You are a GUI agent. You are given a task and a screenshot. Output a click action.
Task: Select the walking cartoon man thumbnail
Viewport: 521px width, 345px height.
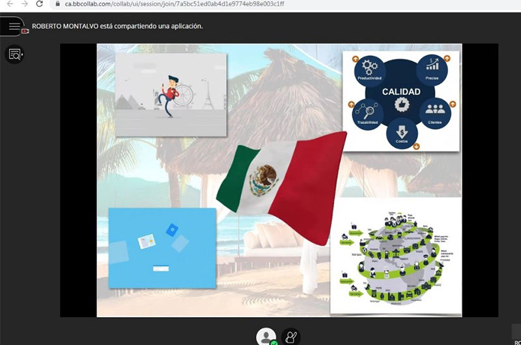click(171, 95)
